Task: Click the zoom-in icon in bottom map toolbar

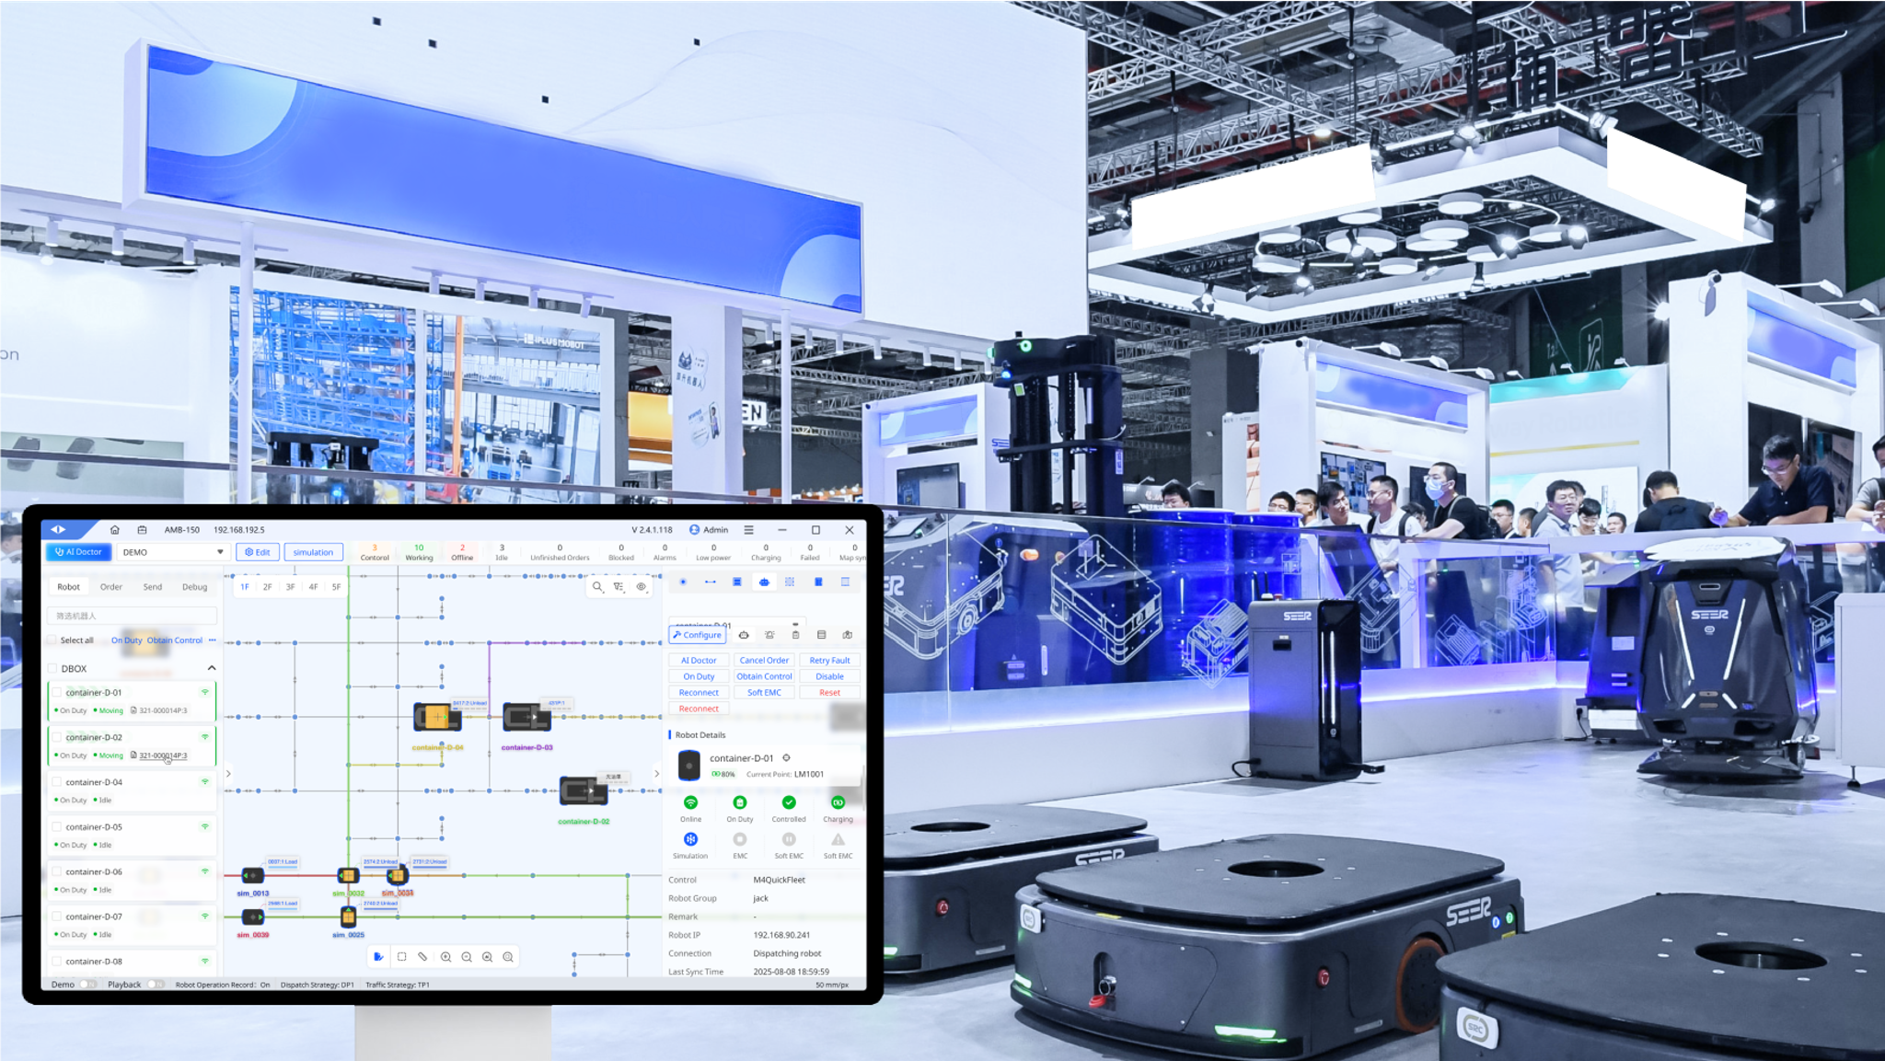Action: coord(447,957)
